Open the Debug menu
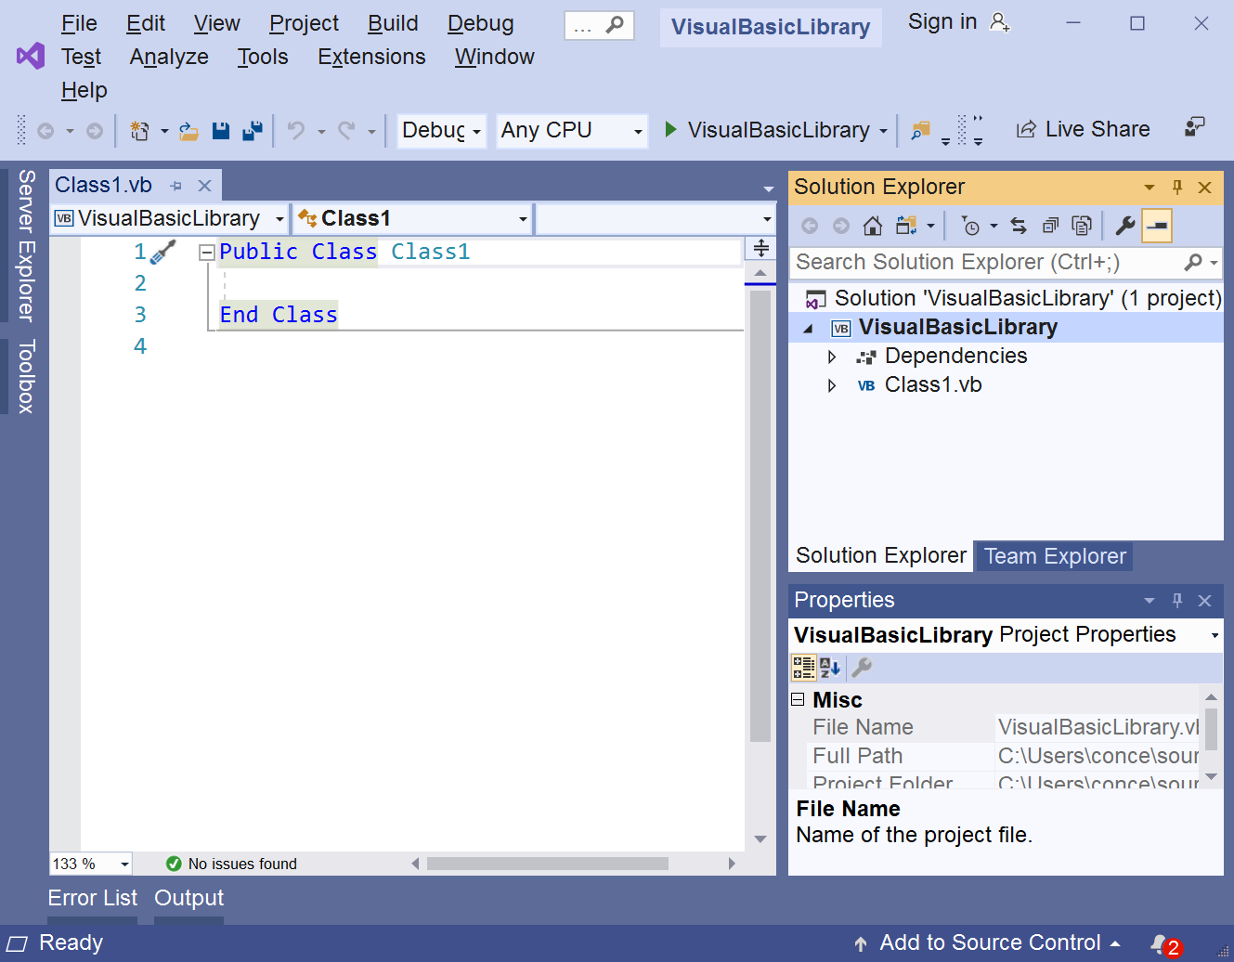This screenshot has height=962, width=1234. click(480, 23)
